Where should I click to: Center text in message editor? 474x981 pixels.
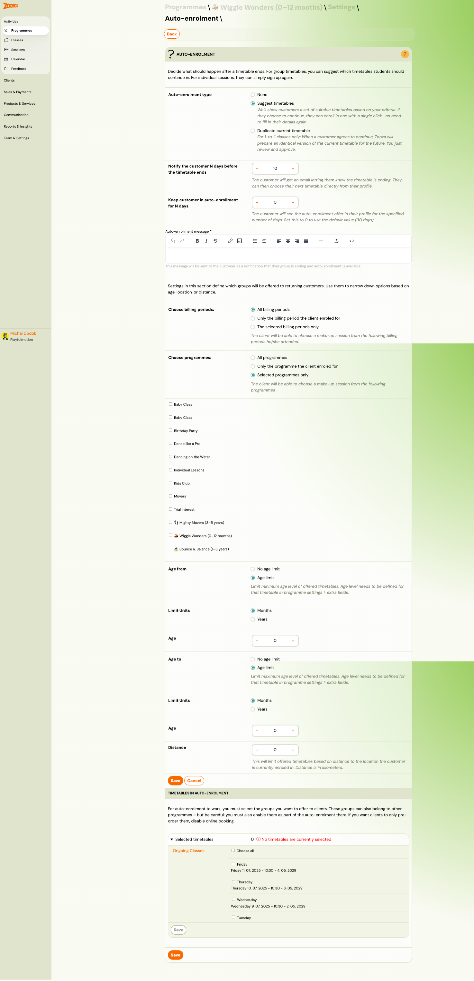pyautogui.click(x=288, y=241)
